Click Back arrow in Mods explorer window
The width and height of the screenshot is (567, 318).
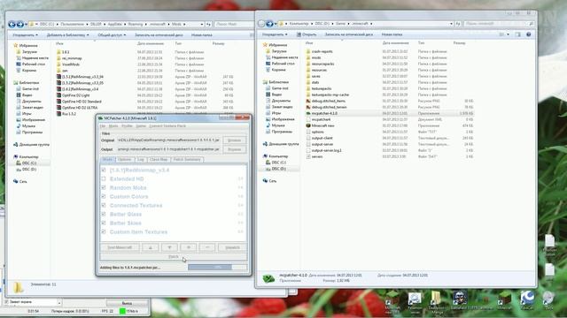point(12,24)
